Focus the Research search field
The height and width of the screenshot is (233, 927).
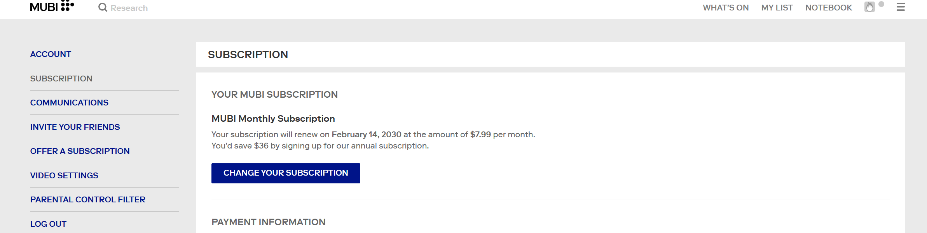click(129, 8)
